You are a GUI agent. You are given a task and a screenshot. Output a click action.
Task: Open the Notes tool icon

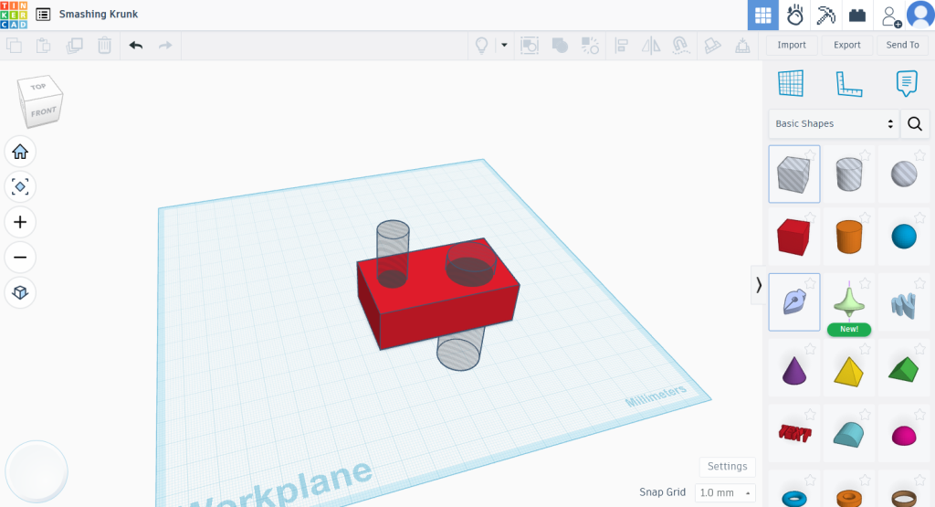tap(906, 83)
